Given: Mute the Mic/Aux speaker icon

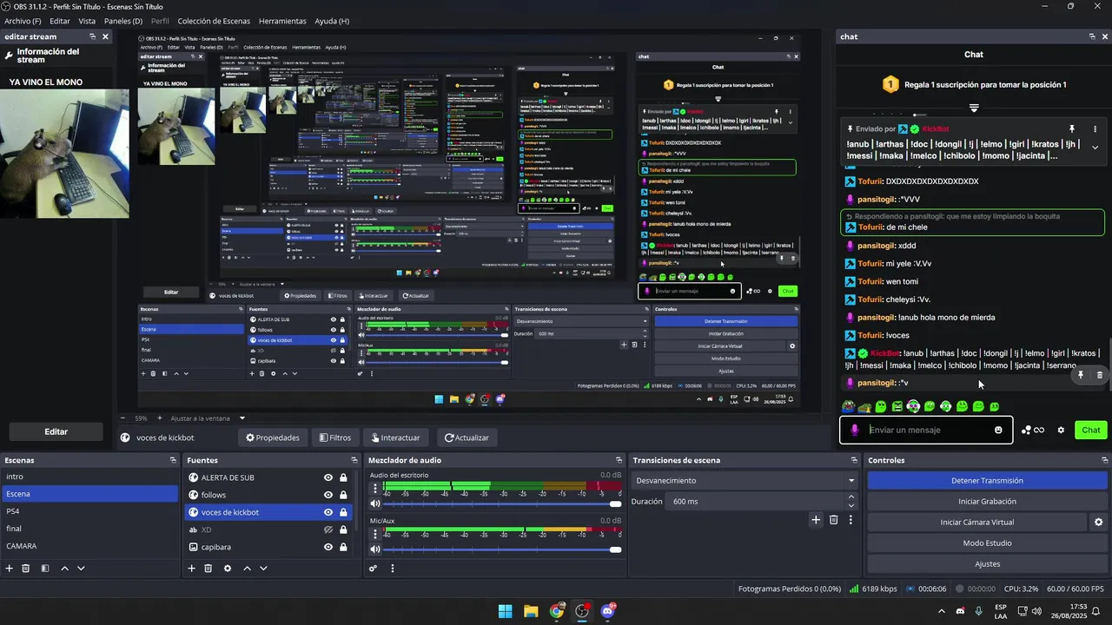Looking at the screenshot, I should tap(375, 549).
